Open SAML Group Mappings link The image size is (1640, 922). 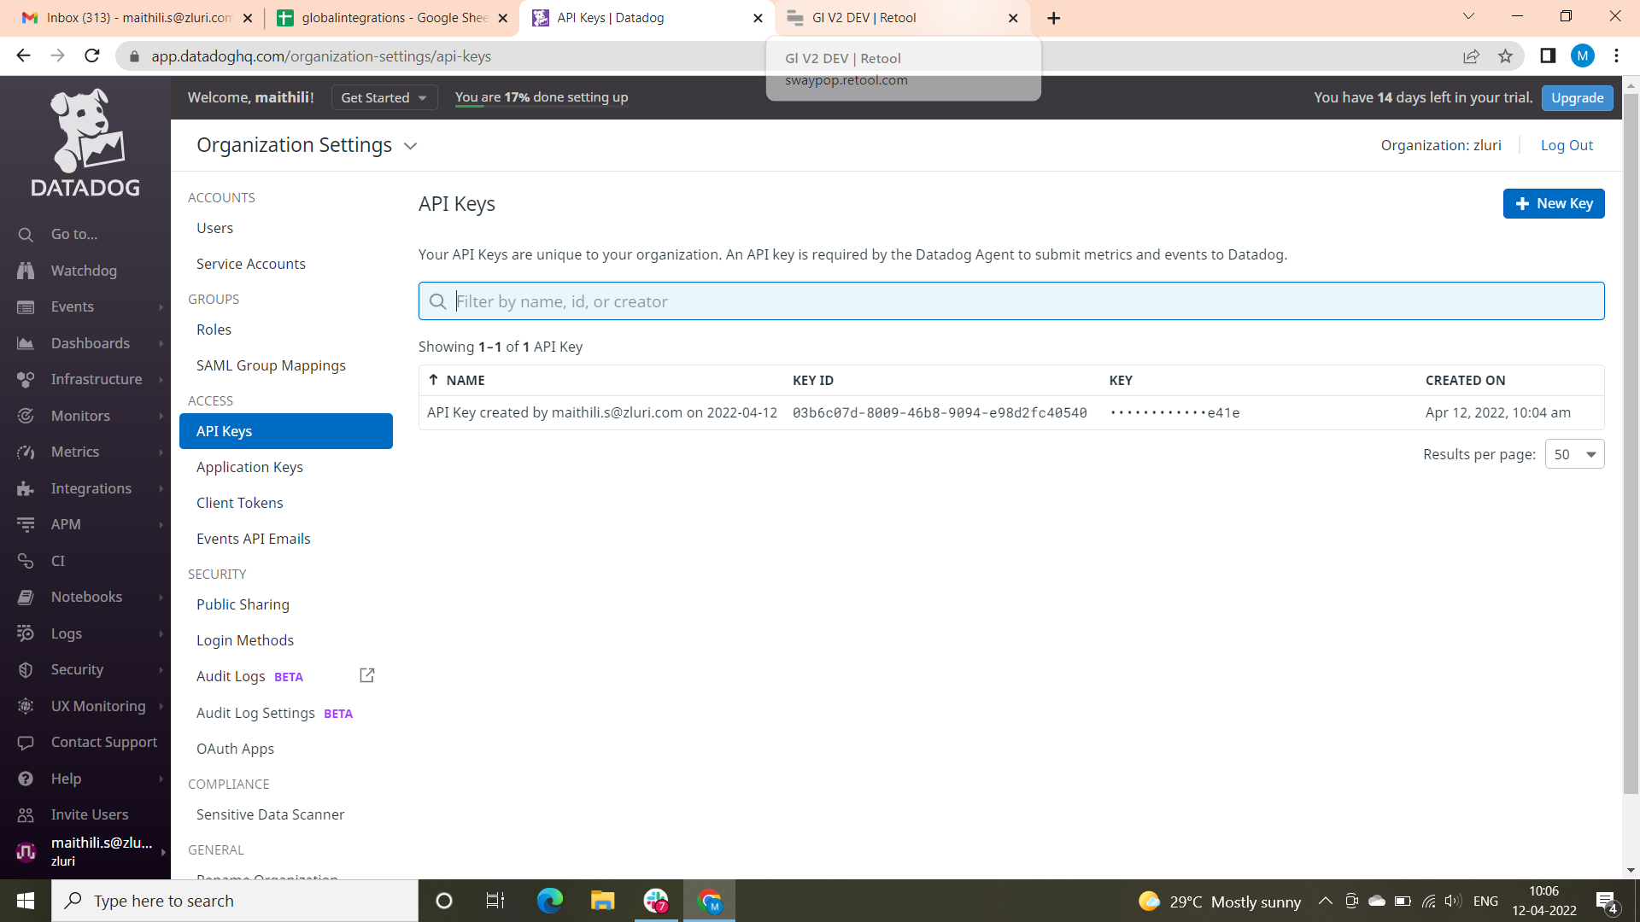coord(271,365)
